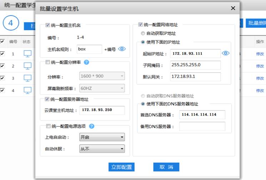Click the 备用DNS服务器 input field
Viewport: 266px width, 180px height.
pyautogui.click(x=202, y=127)
